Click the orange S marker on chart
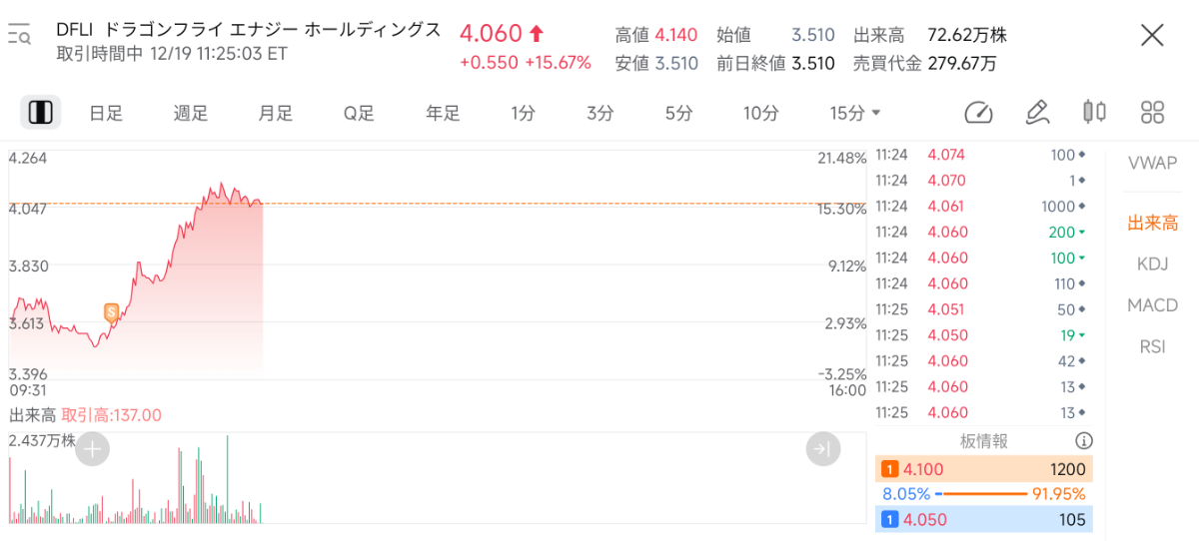1199x541 pixels. click(x=111, y=312)
